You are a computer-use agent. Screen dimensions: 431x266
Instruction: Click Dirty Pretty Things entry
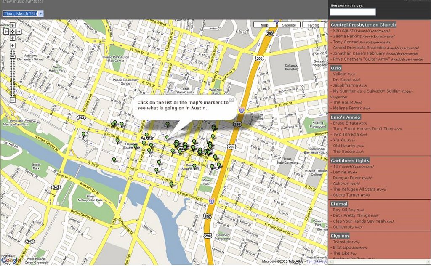pyautogui.click(x=351, y=216)
